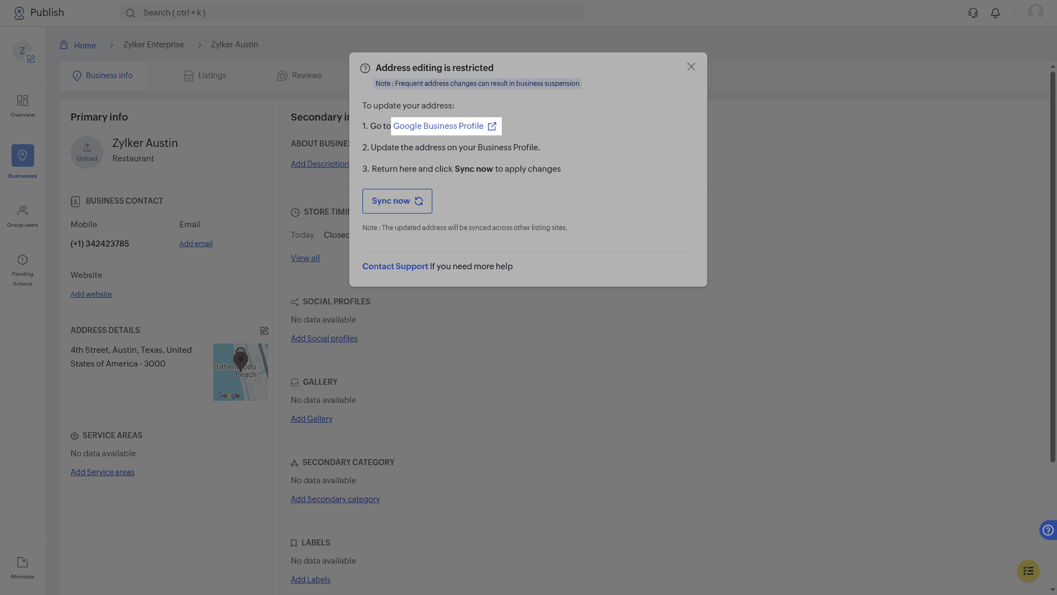
Task: Click Add Service areas link
Action: [x=102, y=472]
